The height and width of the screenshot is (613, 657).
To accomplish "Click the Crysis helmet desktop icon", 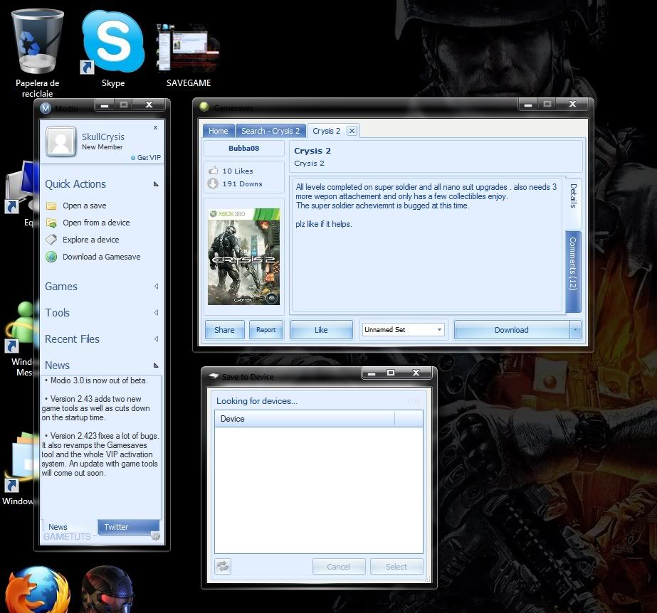I will click(107, 590).
